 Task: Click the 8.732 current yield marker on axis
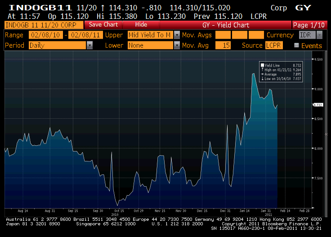(318, 105)
